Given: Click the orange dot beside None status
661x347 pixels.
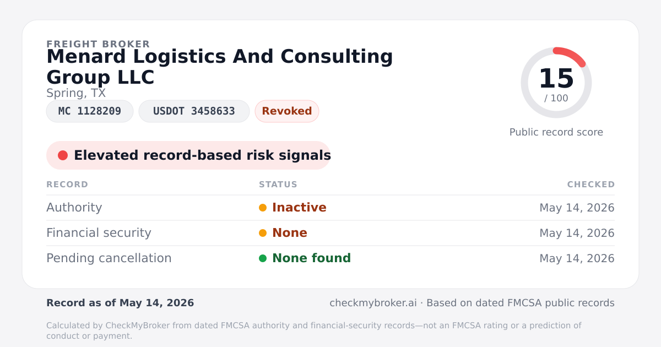Looking at the screenshot, I should pos(263,233).
